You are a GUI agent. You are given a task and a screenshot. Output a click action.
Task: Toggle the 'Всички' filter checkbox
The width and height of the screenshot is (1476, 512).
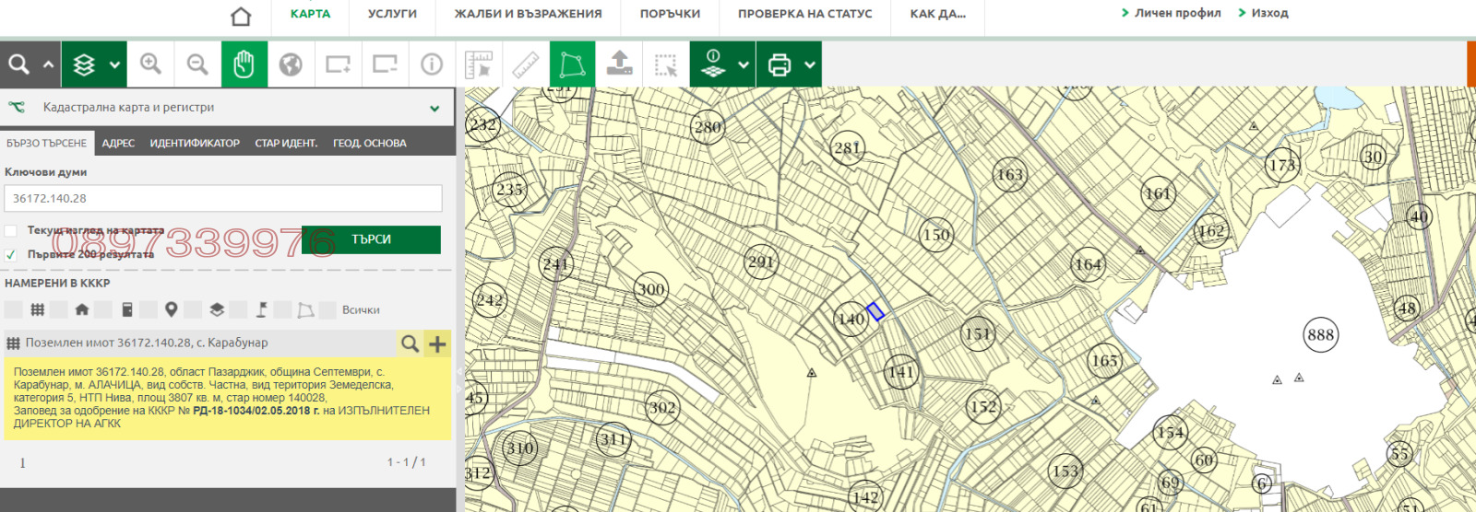point(327,310)
